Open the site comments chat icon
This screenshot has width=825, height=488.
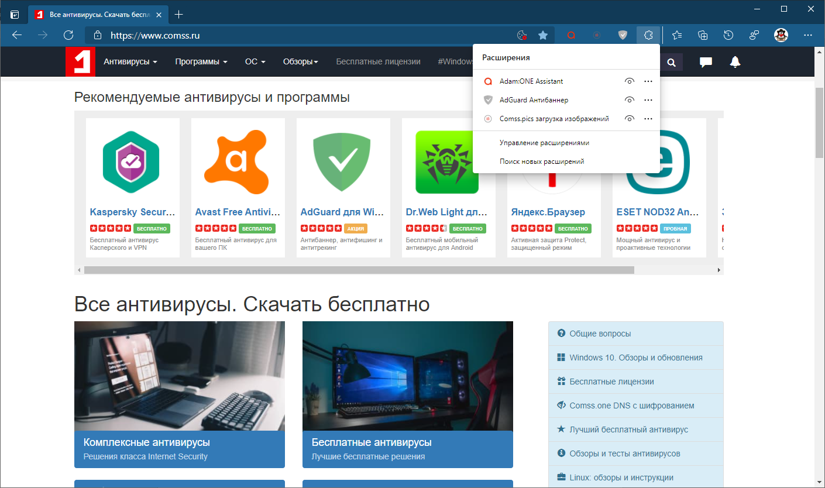(x=706, y=62)
